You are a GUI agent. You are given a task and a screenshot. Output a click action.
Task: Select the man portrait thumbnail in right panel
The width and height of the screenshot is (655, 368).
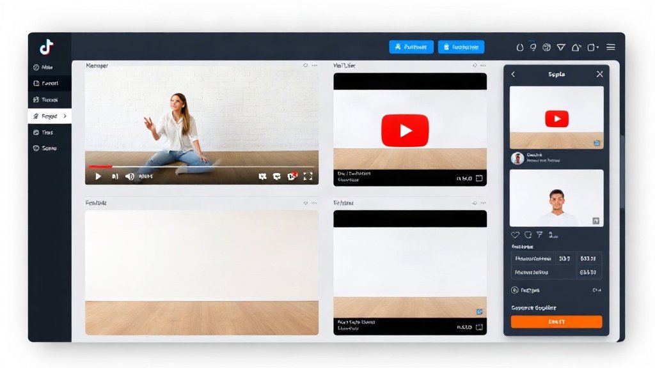click(556, 198)
